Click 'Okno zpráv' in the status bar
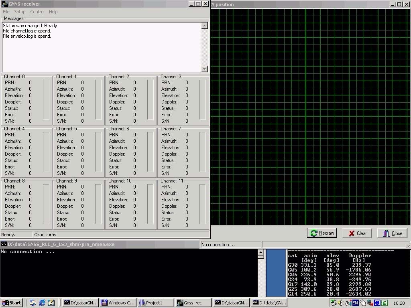Viewport: 411px width, 308px height. [45, 235]
